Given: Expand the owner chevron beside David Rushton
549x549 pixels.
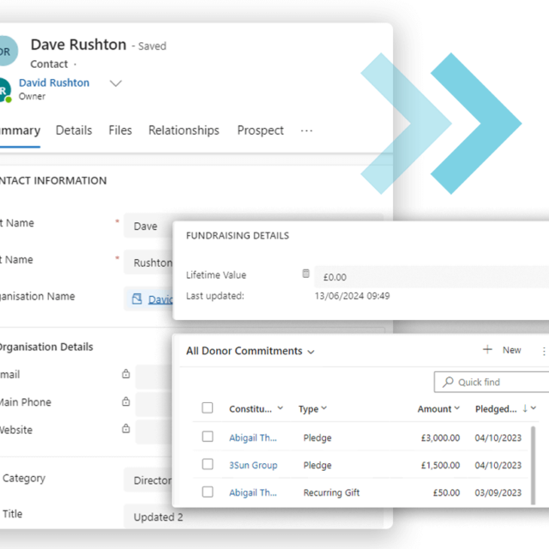Looking at the screenshot, I should click(x=116, y=83).
